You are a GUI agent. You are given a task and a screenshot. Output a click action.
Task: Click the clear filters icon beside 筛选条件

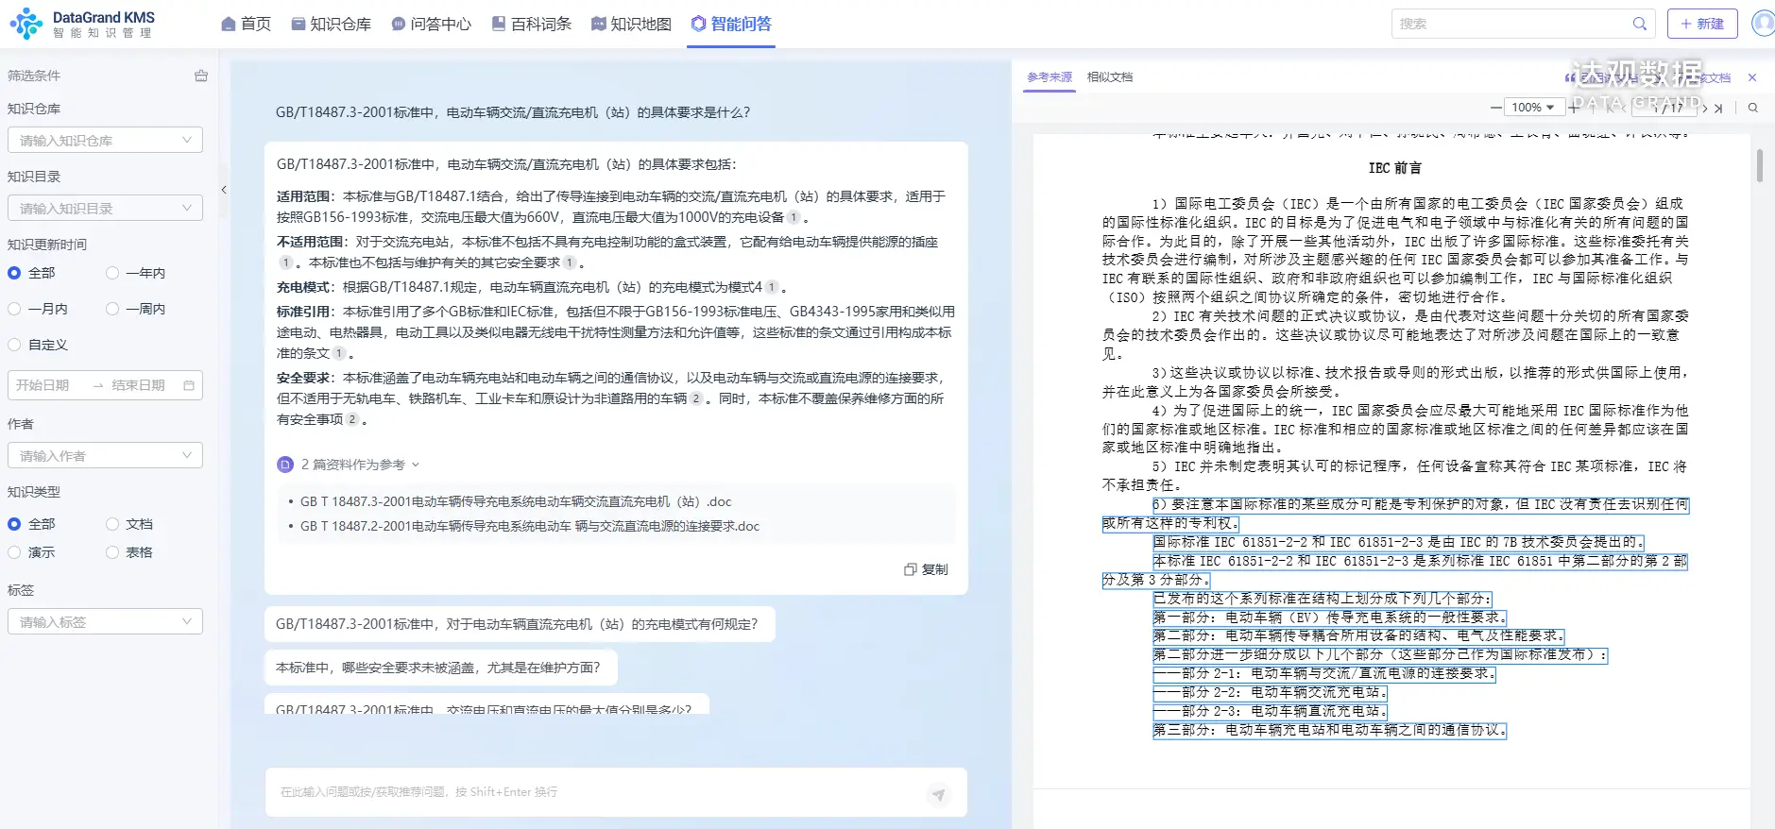pos(200,76)
